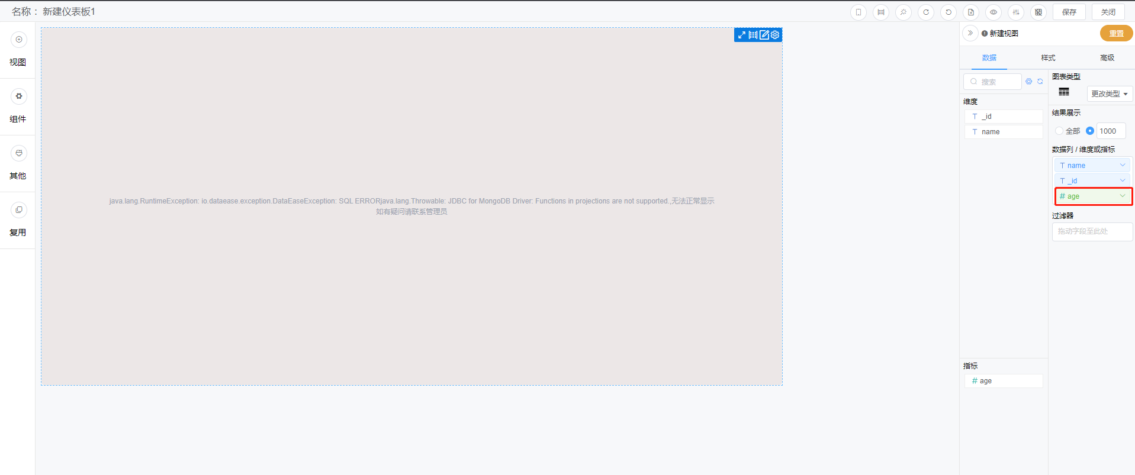Click the sliders settings toolbar icon
The height and width of the screenshot is (475, 1135).
click(x=1016, y=12)
